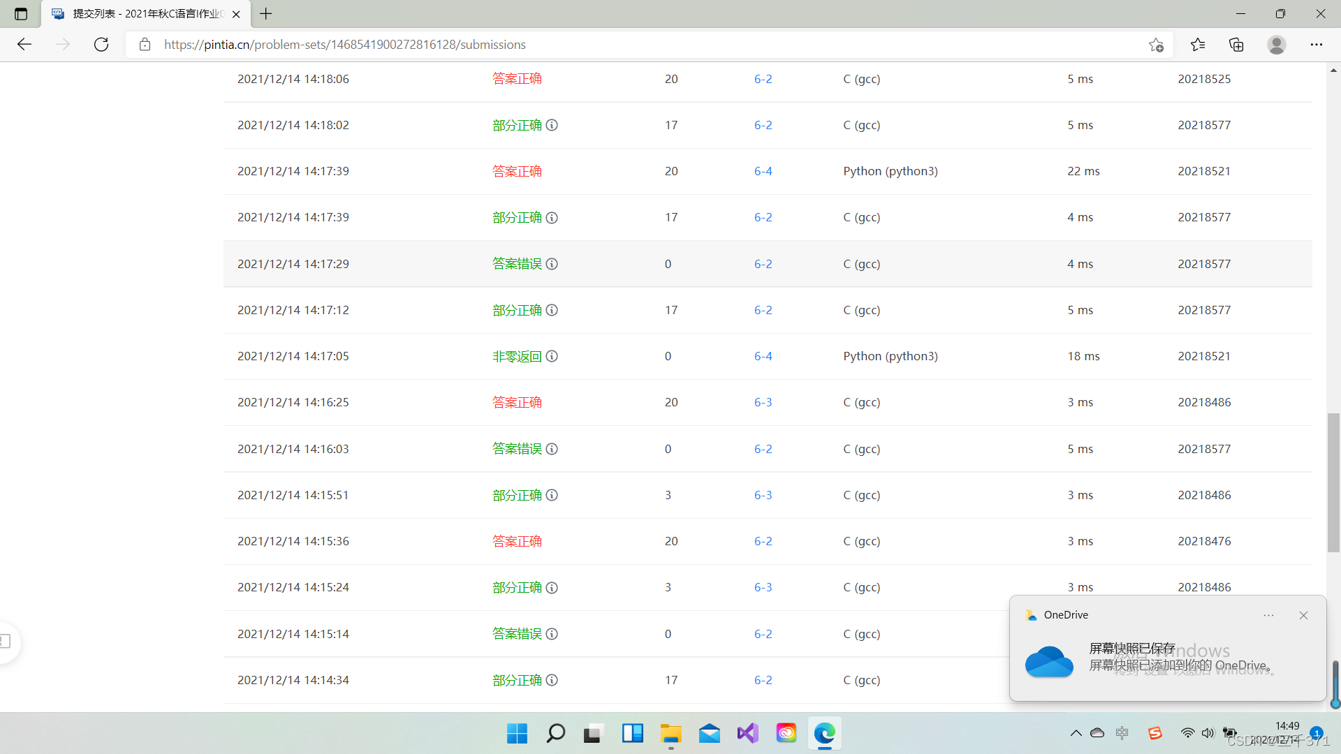Show info for 14:17:39 部分正确 result
The height and width of the screenshot is (754, 1341).
pos(552,218)
